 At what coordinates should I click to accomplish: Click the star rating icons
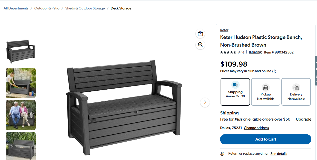pos(228,52)
